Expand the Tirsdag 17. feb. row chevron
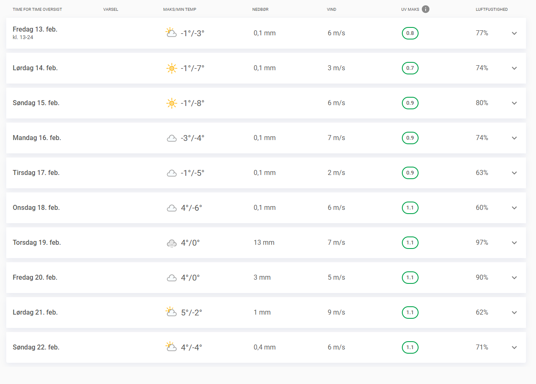 click(514, 173)
